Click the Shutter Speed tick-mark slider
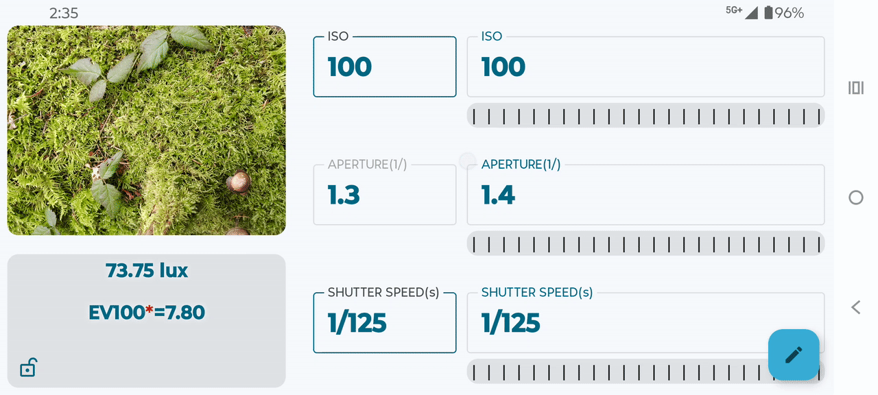The height and width of the screenshot is (395, 878). pos(617,372)
